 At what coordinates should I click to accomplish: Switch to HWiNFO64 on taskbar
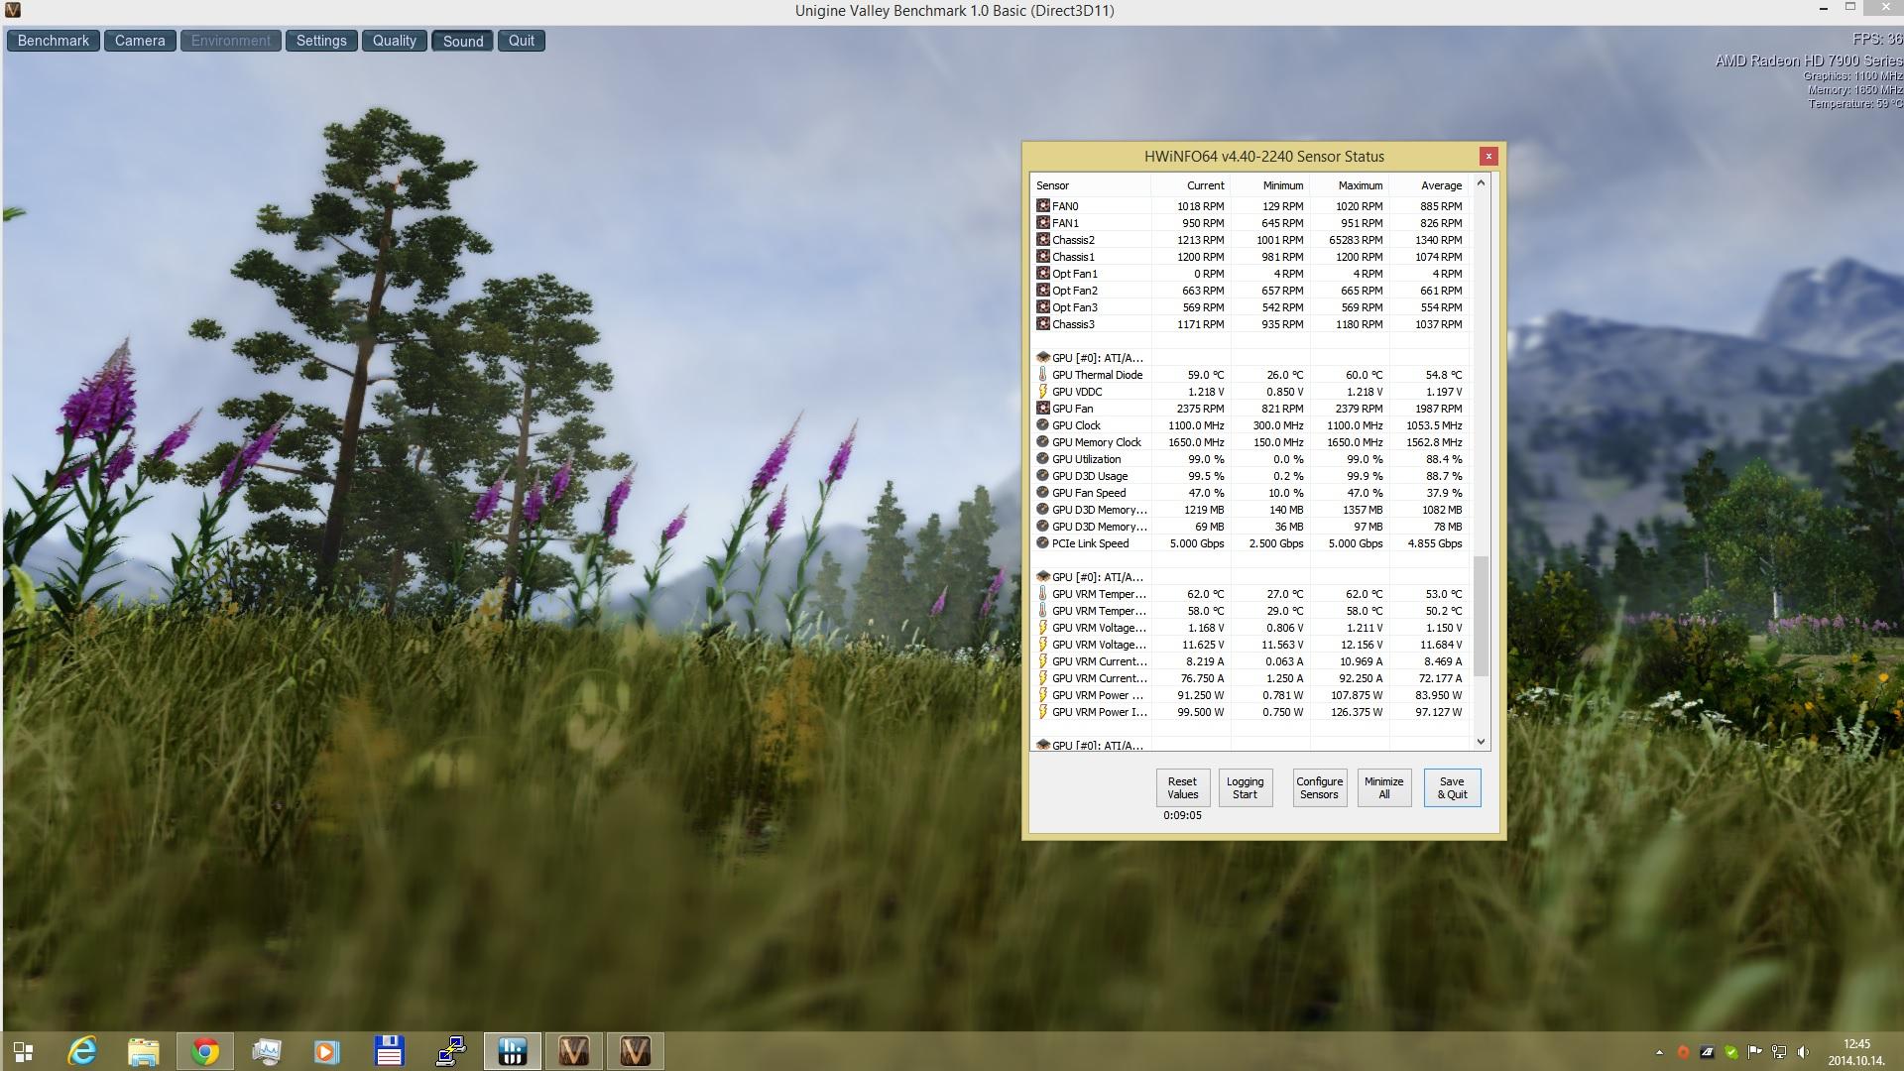coord(513,1051)
